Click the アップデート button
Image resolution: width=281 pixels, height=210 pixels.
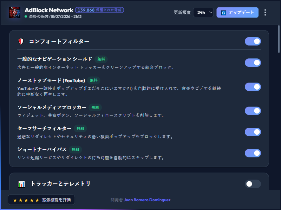(x=237, y=13)
